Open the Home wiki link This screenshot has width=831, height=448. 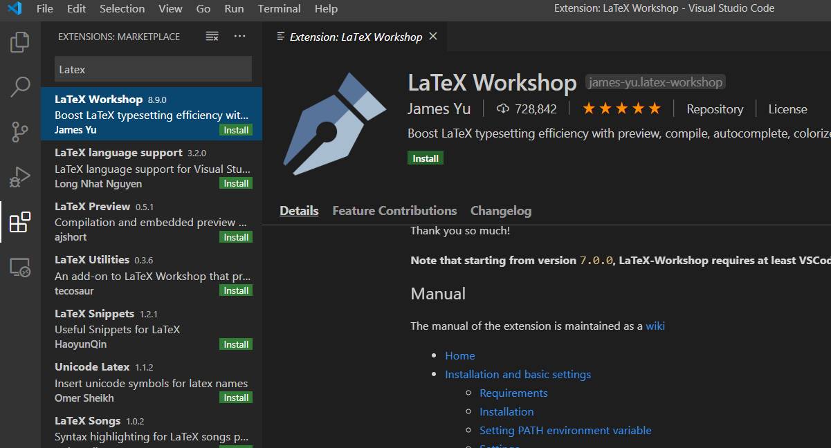(460, 355)
